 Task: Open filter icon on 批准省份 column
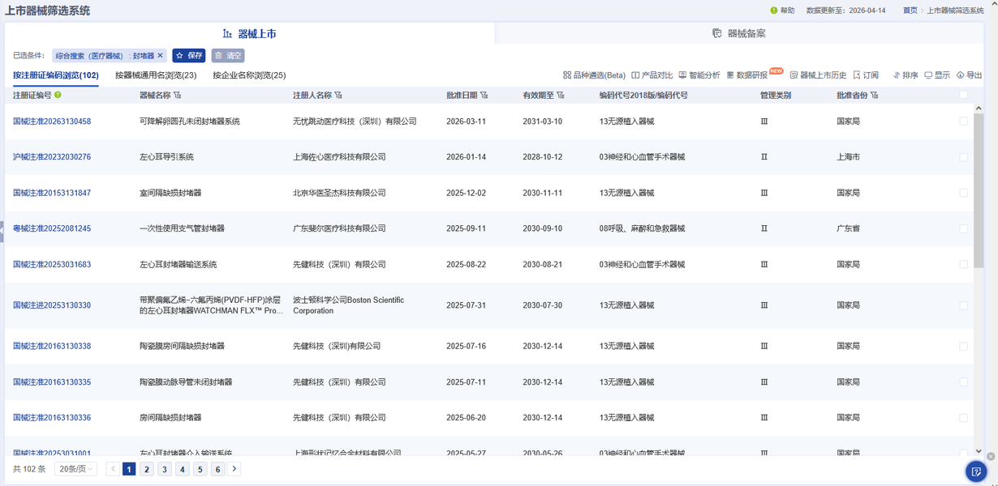pyautogui.click(x=875, y=96)
